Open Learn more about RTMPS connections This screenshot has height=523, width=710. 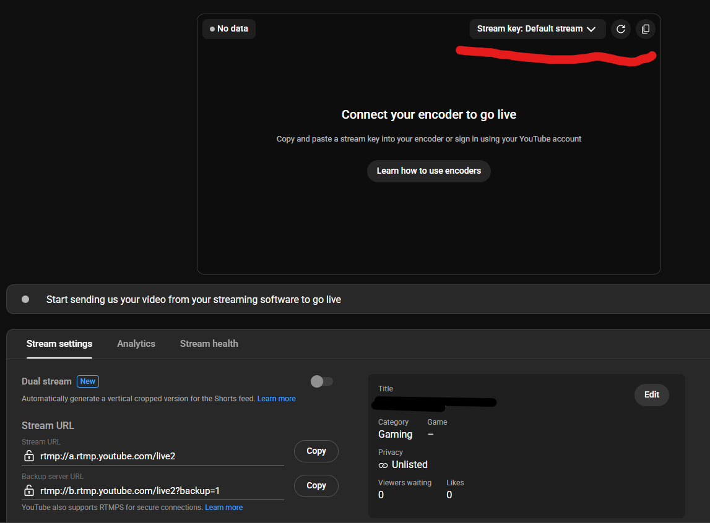point(223,507)
